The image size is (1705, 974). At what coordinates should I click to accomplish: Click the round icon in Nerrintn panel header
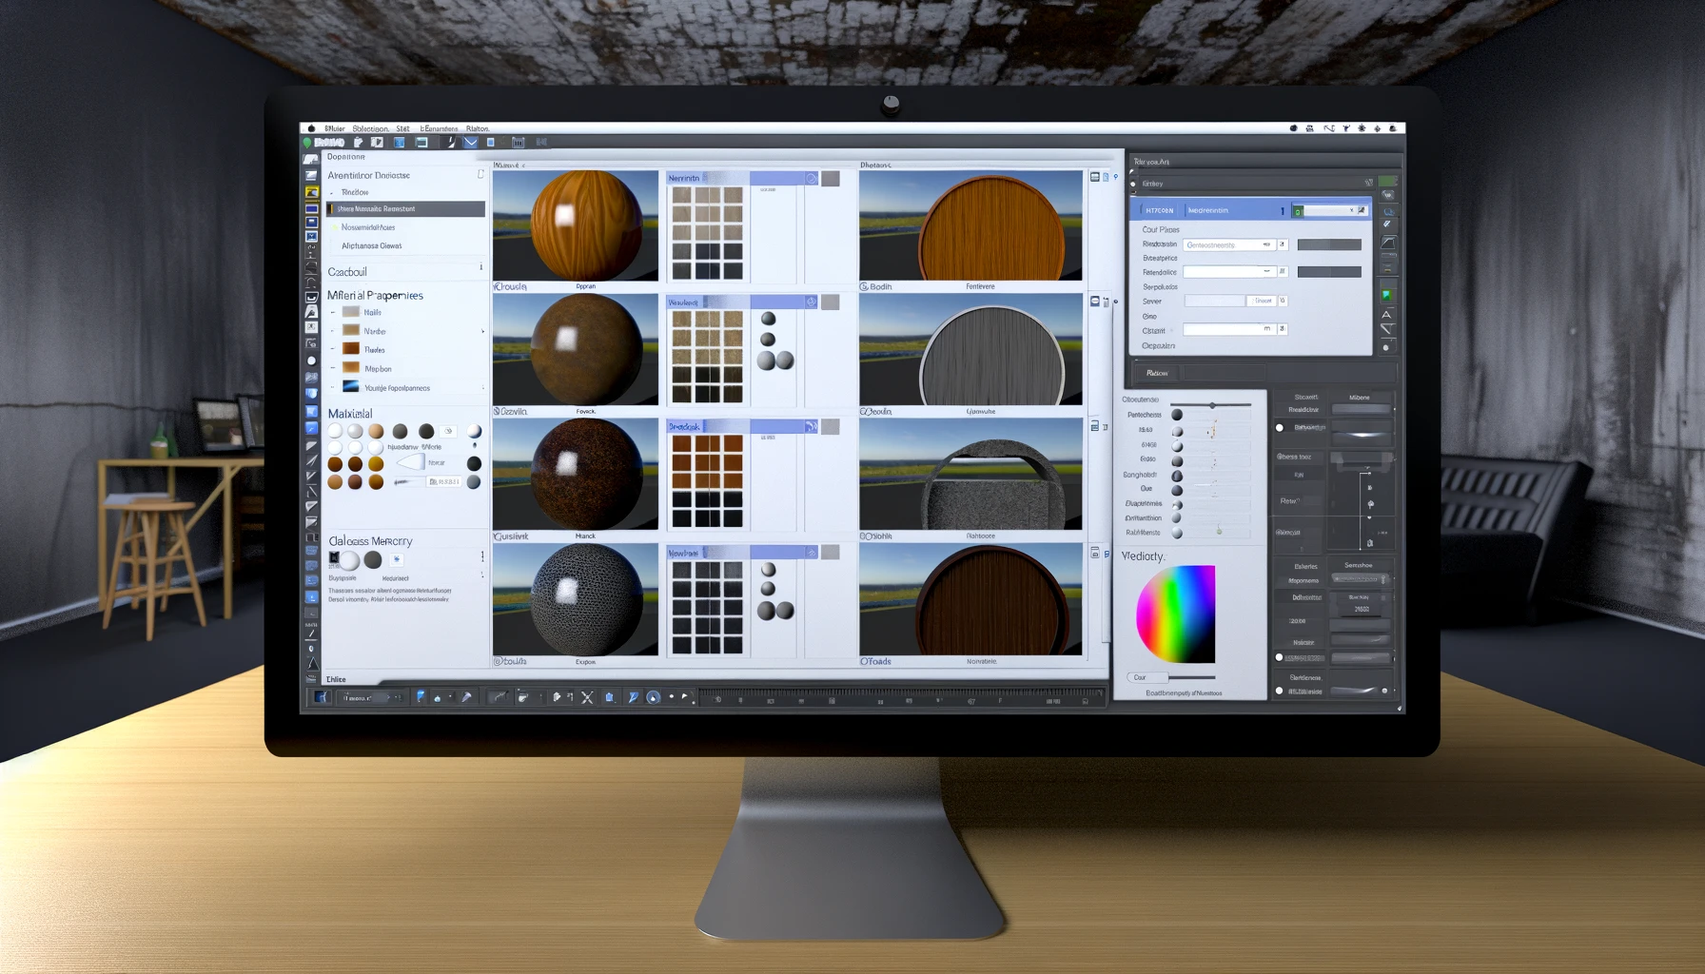[811, 179]
